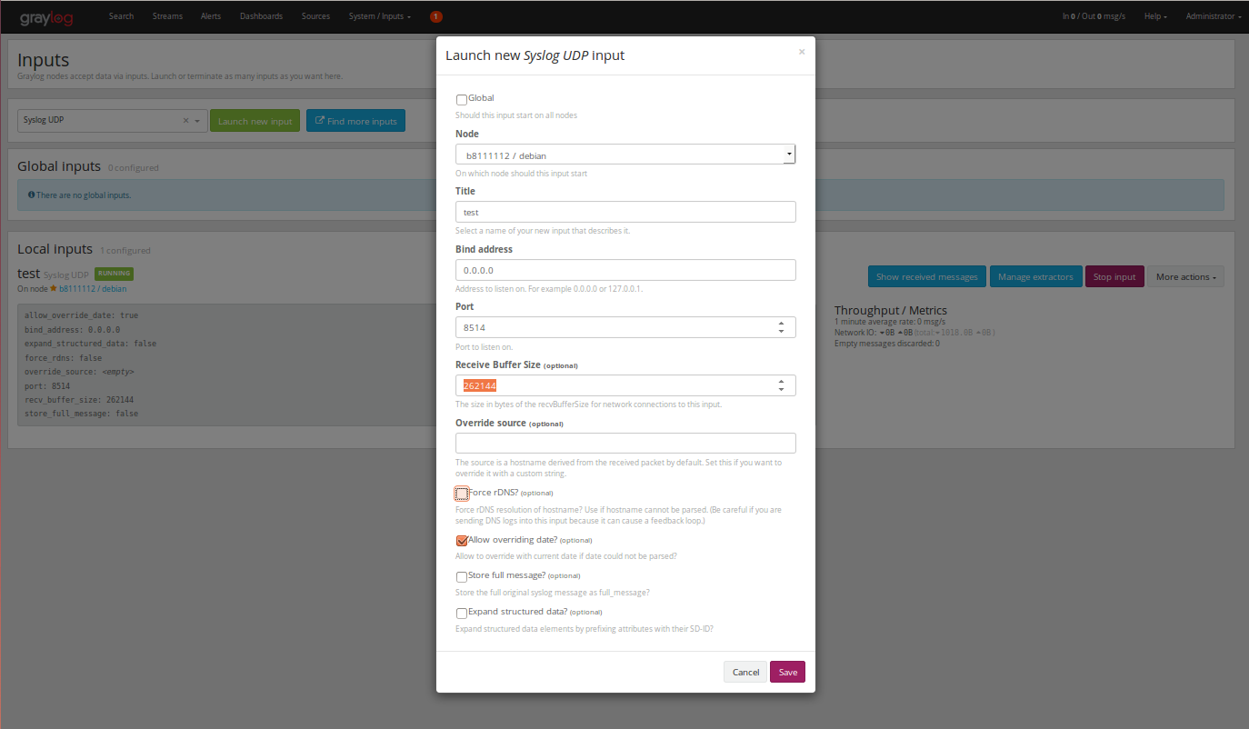Open the Administrator user menu
Viewport: 1249px width, 729px height.
click(1214, 16)
